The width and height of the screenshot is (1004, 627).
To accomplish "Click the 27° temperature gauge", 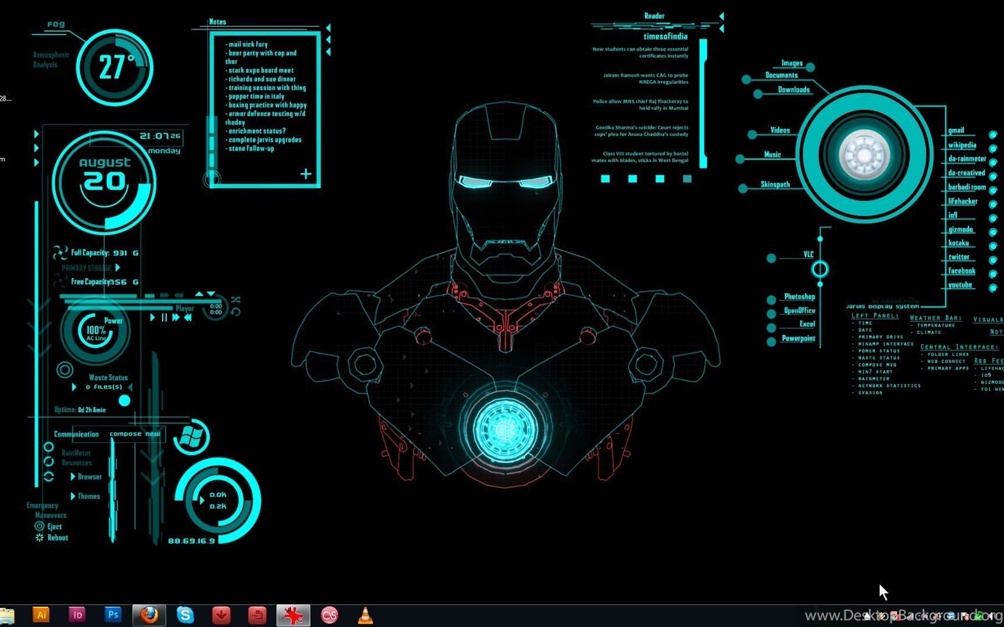I will [x=115, y=67].
